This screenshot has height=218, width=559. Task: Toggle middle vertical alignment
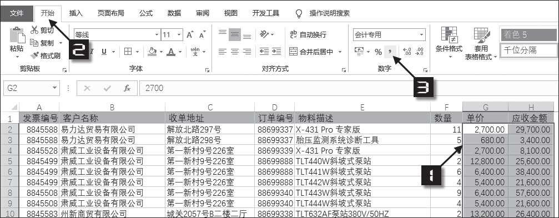(235, 34)
